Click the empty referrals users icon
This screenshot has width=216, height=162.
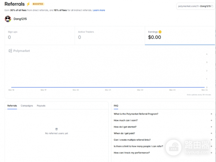[57, 129]
